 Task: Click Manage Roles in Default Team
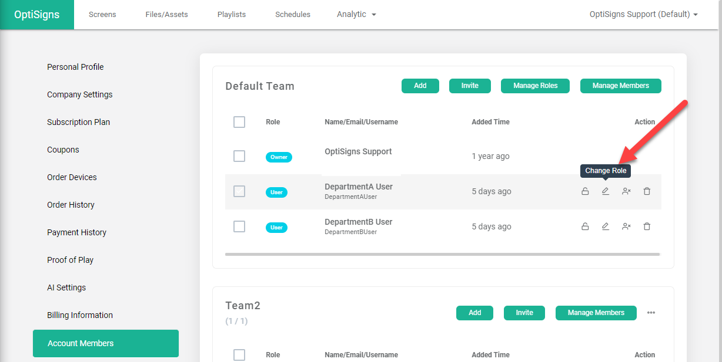click(535, 86)
